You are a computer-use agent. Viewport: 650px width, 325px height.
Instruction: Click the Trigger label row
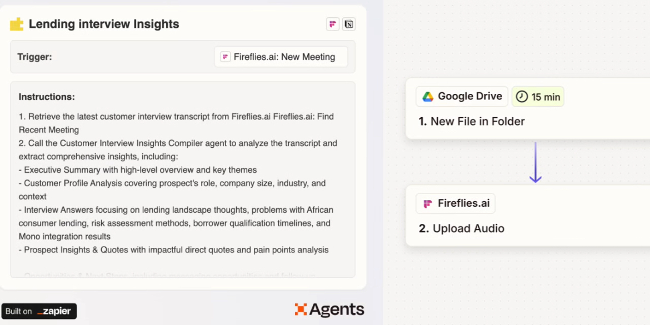[35, 57]
